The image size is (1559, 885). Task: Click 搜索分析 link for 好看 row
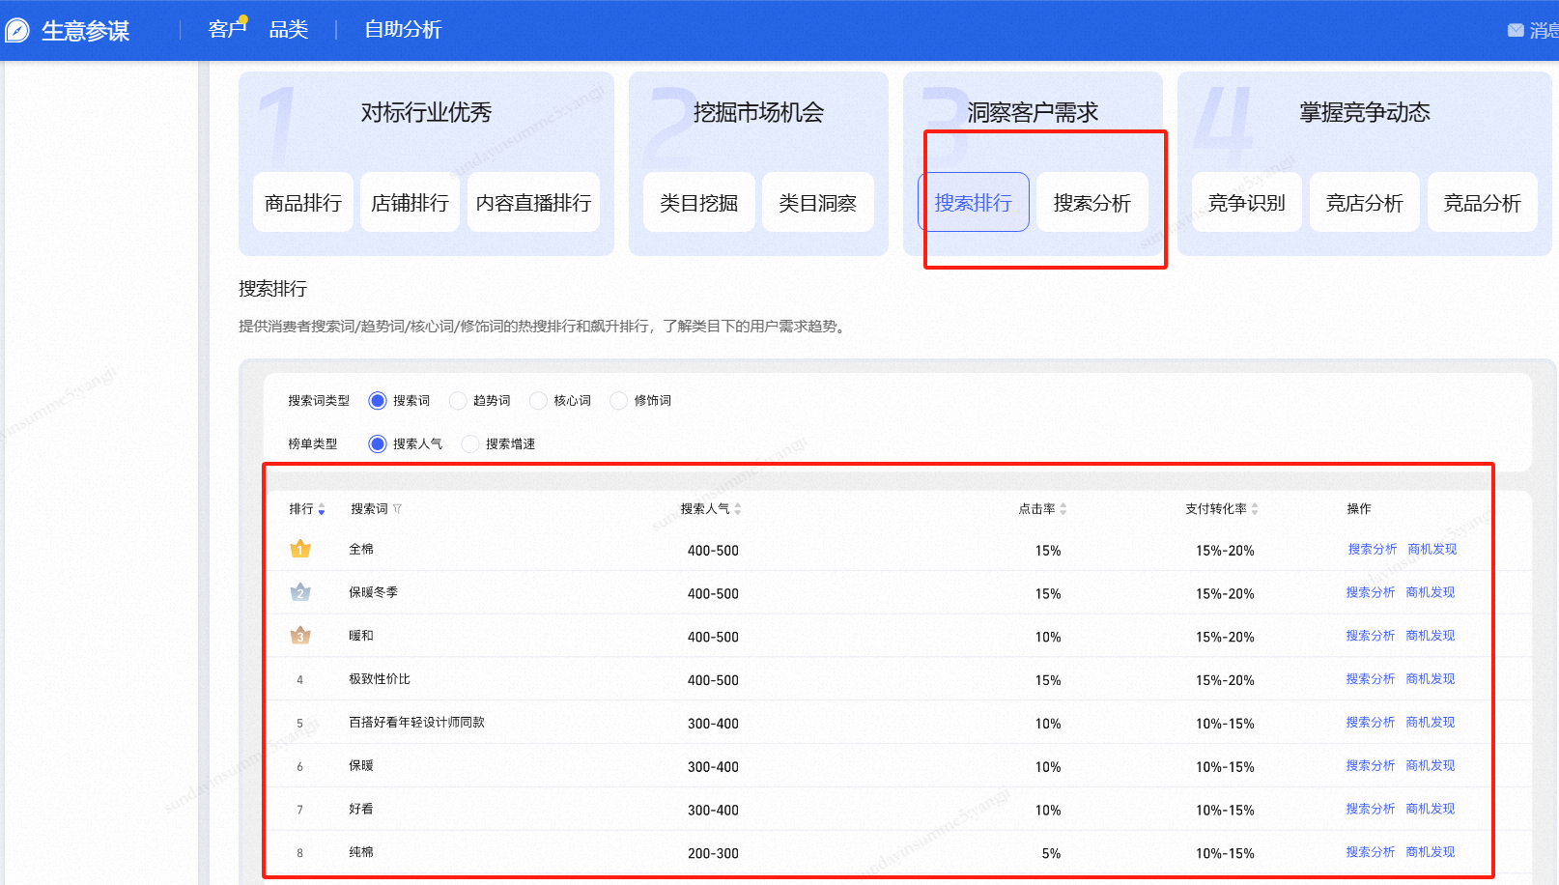pos(1370,809)
